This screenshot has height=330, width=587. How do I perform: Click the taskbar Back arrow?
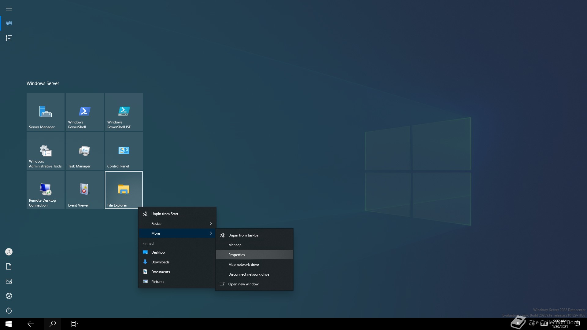coord(31,324)
